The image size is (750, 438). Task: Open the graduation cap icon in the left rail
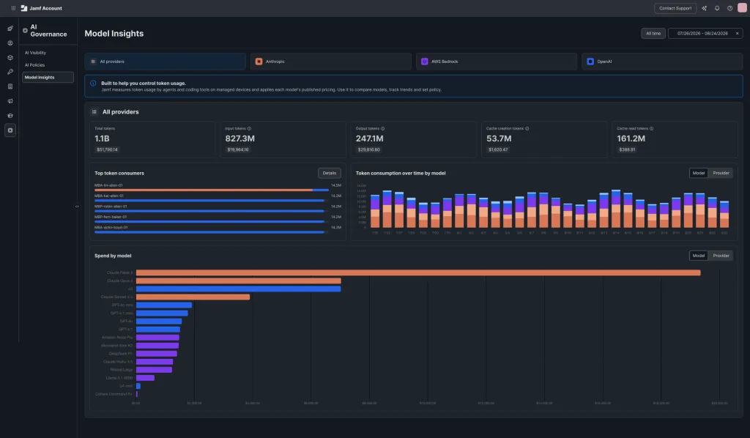[10, 116]
